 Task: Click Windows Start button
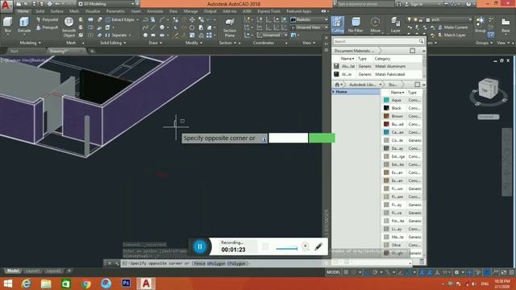tap(7, 284)
